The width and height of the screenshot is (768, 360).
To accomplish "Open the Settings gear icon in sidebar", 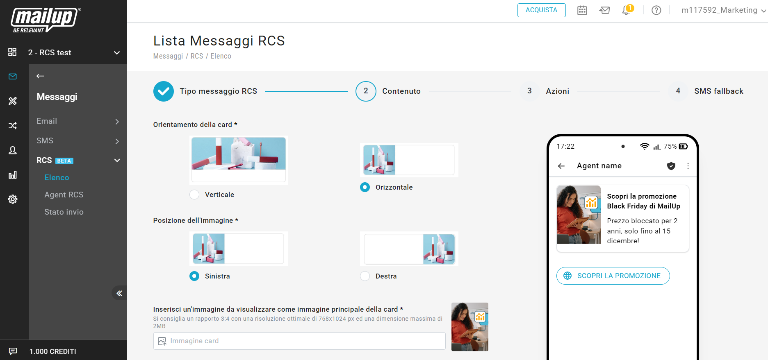I will click(13, 199).
